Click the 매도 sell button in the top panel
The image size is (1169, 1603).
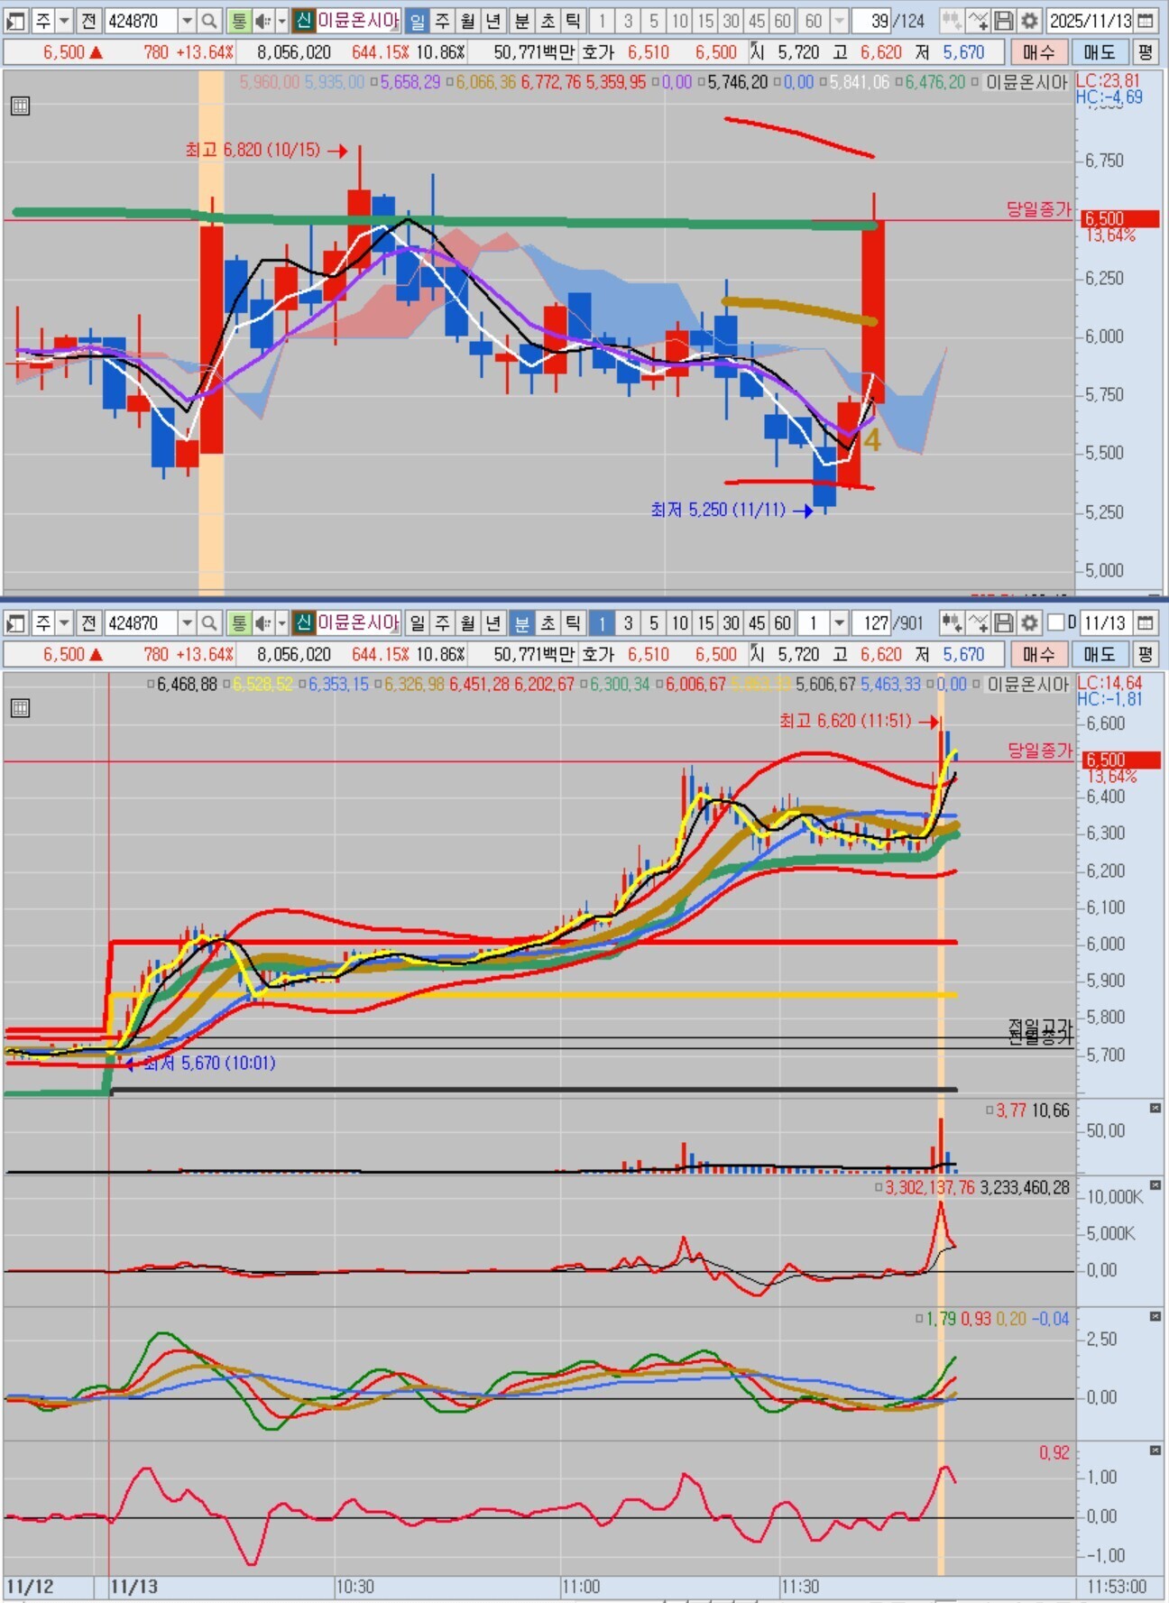[x=1100, y=51]
